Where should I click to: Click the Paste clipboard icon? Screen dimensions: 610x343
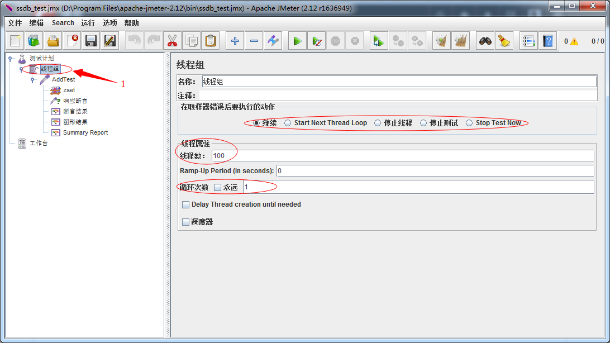point(211,41)
